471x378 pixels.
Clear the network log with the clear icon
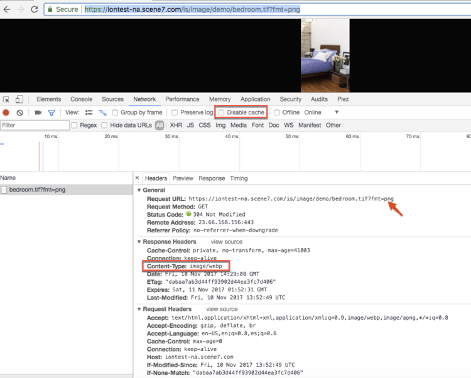(20, 112)
